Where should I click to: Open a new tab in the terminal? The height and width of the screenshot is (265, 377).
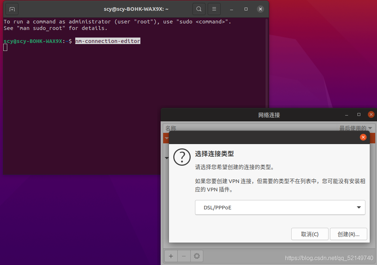(x=12, y=9)
